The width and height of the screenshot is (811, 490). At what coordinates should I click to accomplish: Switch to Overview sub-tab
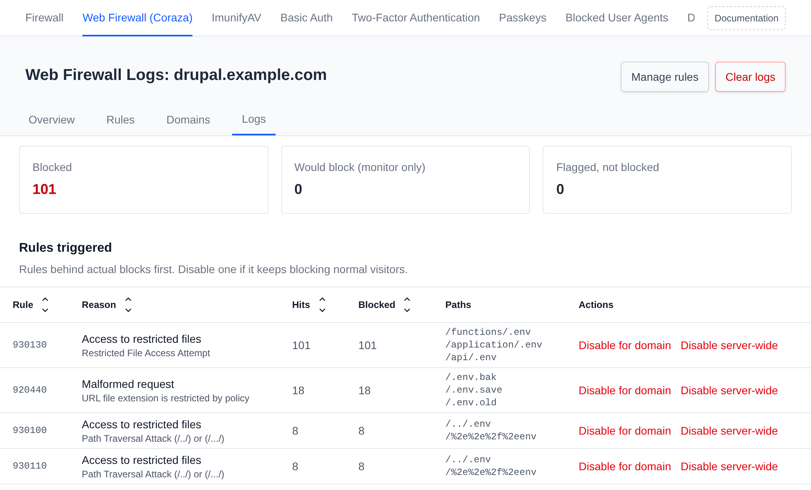pos(51,120)
